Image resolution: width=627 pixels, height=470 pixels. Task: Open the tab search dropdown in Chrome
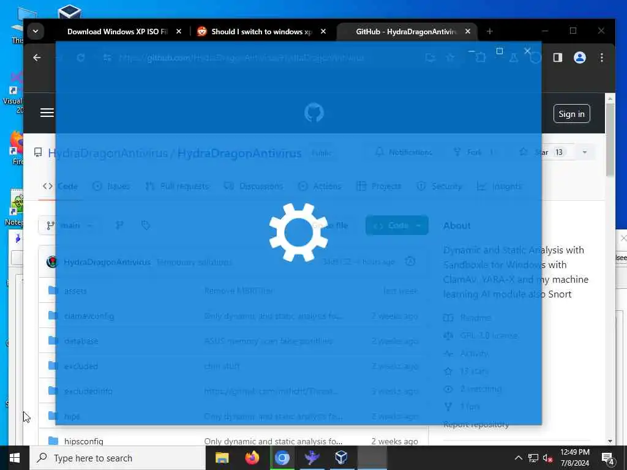pos(36,31)
